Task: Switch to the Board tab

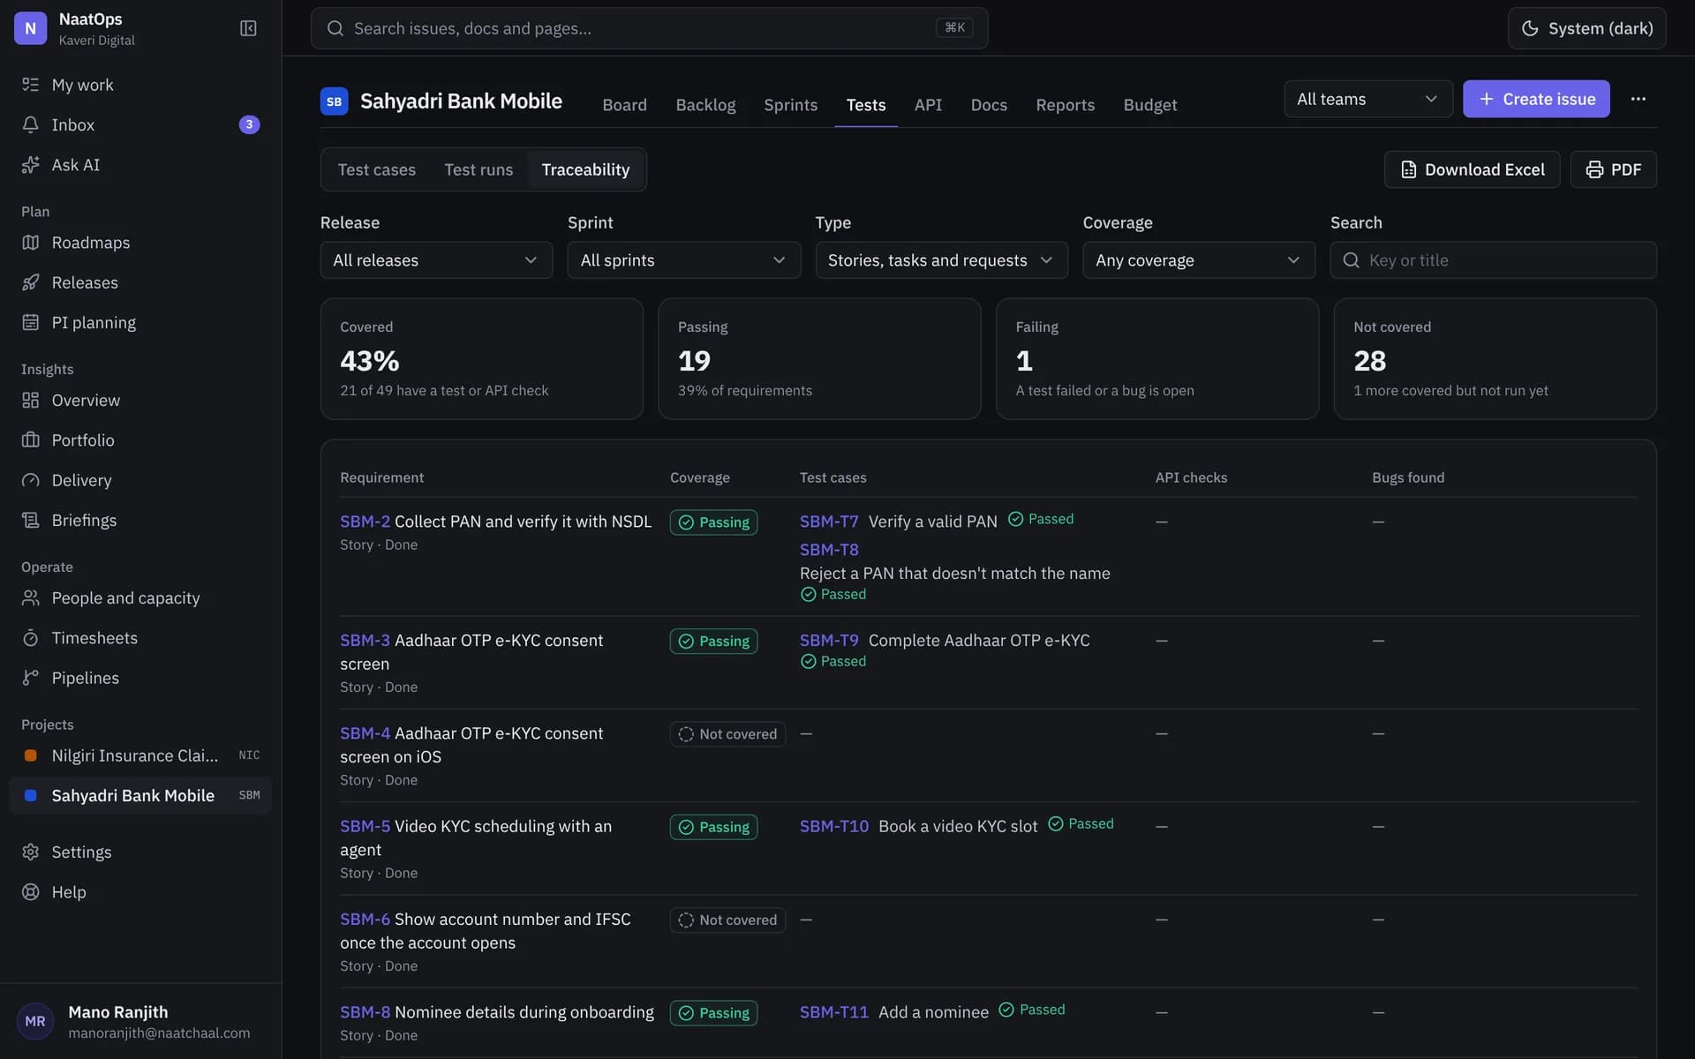Action: click(x=624, y=105)
